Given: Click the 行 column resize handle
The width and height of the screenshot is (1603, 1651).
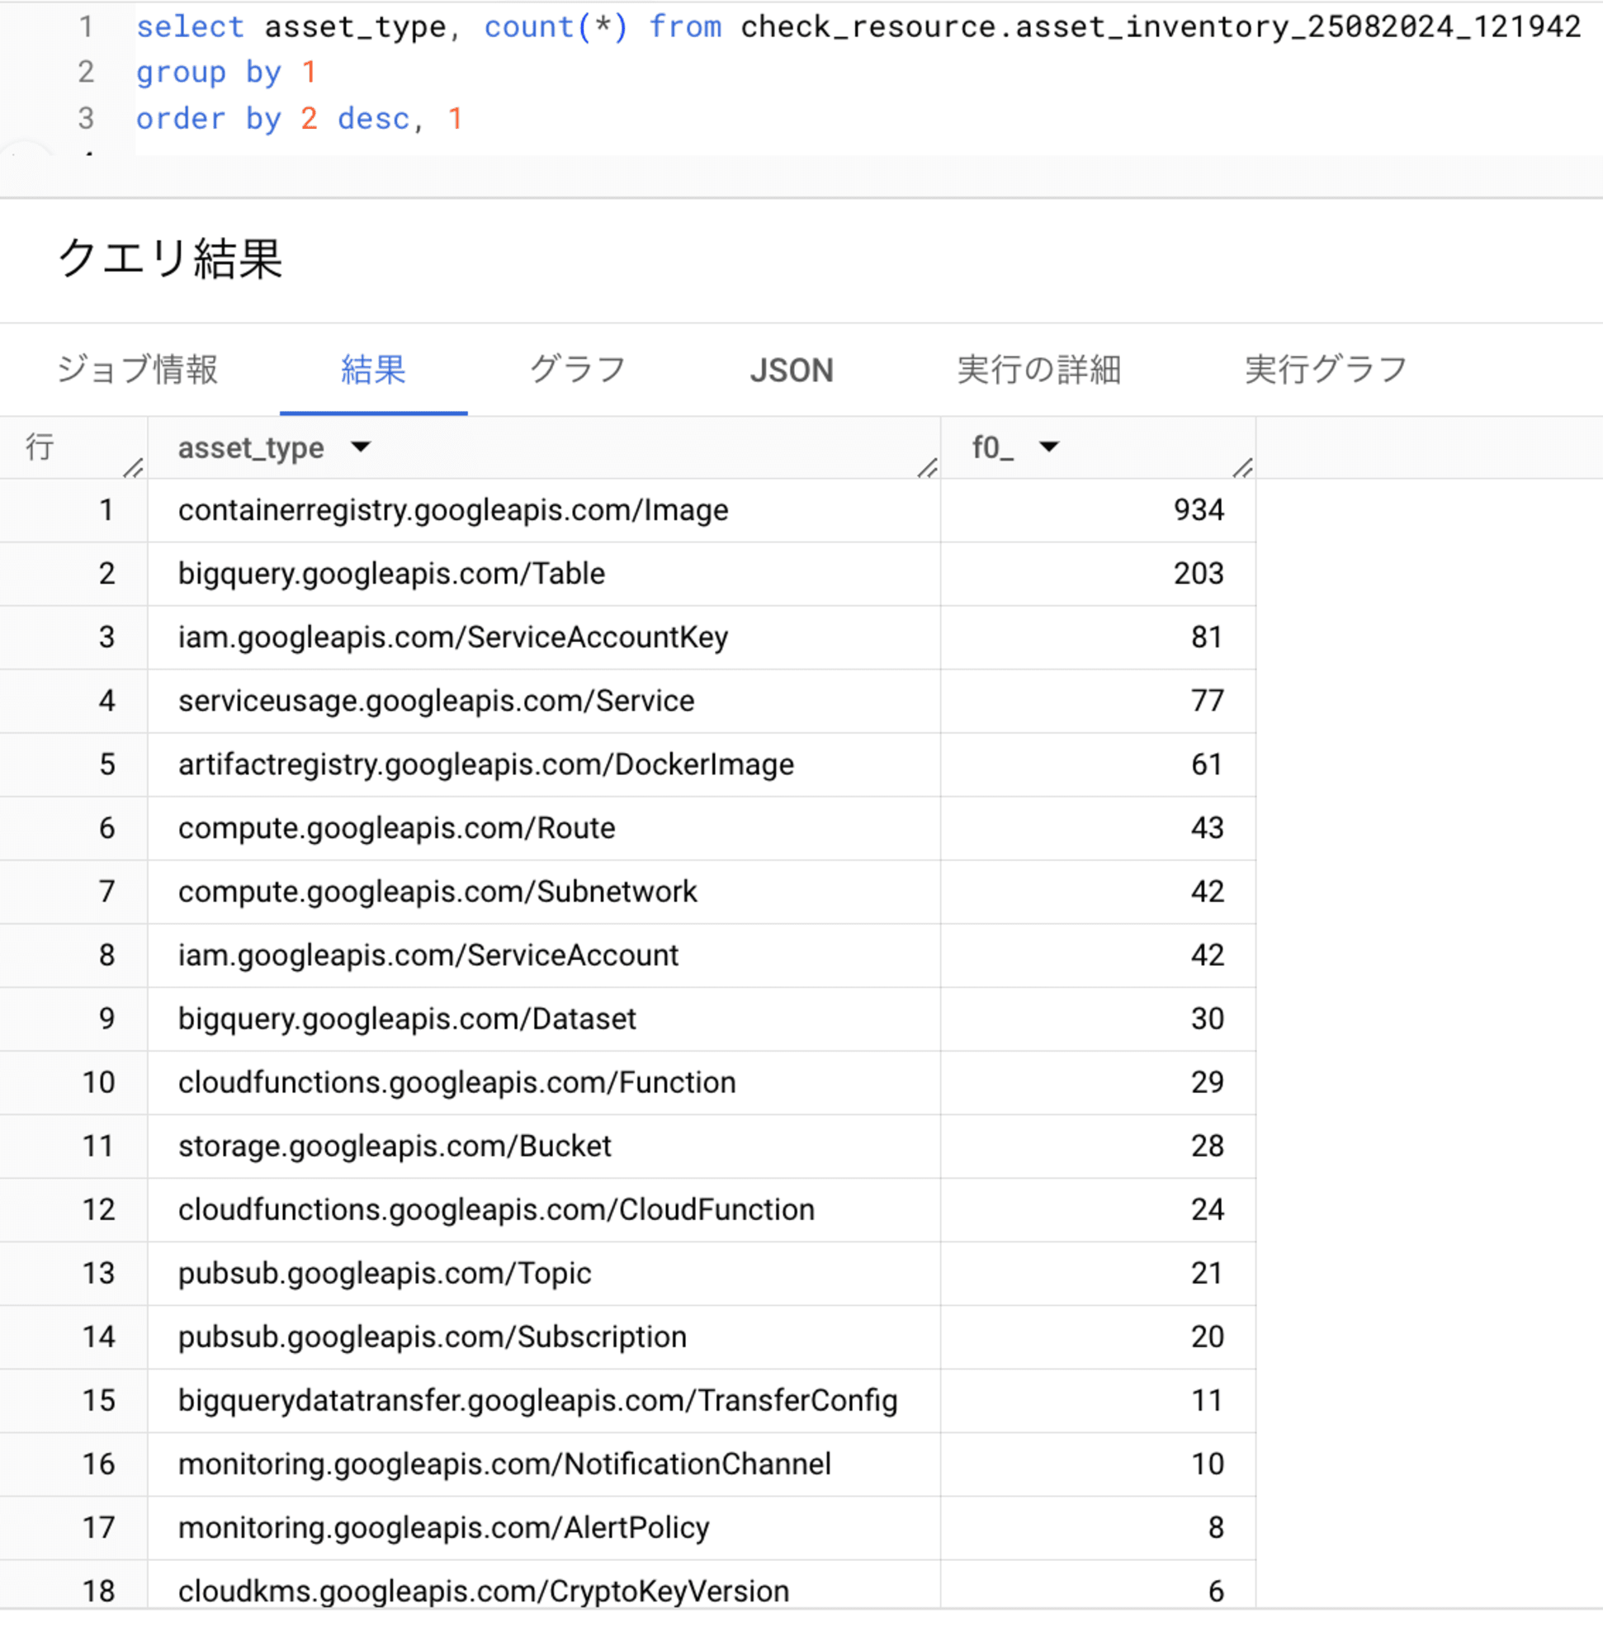Looking at the screenshot, I should pos(133,467).
